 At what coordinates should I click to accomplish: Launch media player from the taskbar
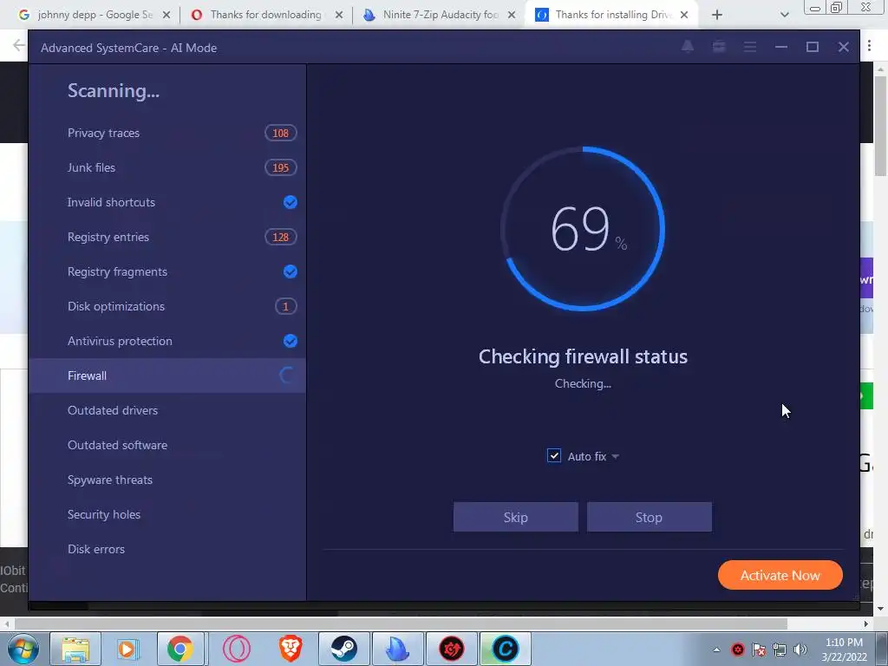[x=128, y=649]
